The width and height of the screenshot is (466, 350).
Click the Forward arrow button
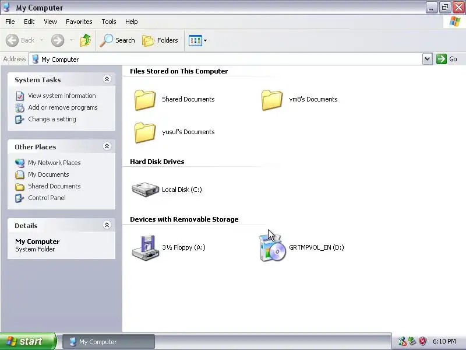point(58,40)
